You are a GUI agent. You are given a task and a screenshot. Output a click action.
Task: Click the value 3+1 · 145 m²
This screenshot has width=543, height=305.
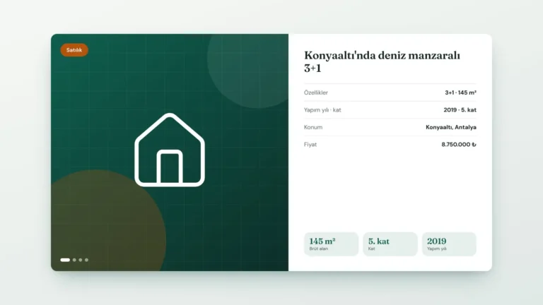(460, 92)
